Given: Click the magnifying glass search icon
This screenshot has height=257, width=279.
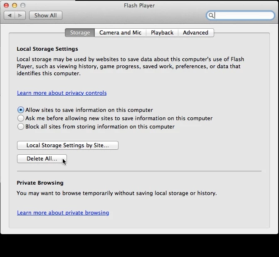Looking at the screenshot, I should pos(211,15).
